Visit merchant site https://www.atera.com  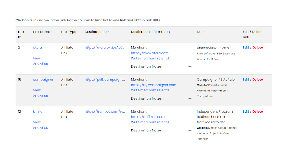[150, 53]
